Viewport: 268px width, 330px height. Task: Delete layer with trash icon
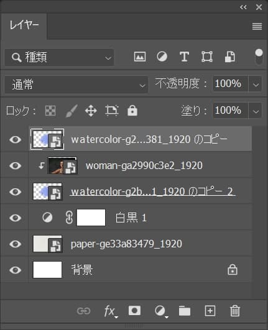[x=235, y=311]
